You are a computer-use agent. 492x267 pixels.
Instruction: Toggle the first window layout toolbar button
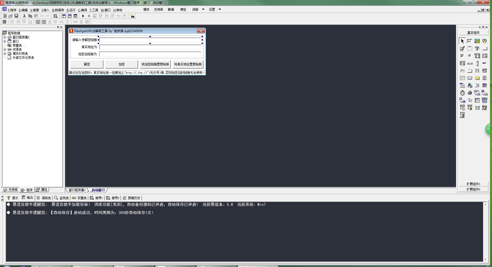click(x=64, y=16)
